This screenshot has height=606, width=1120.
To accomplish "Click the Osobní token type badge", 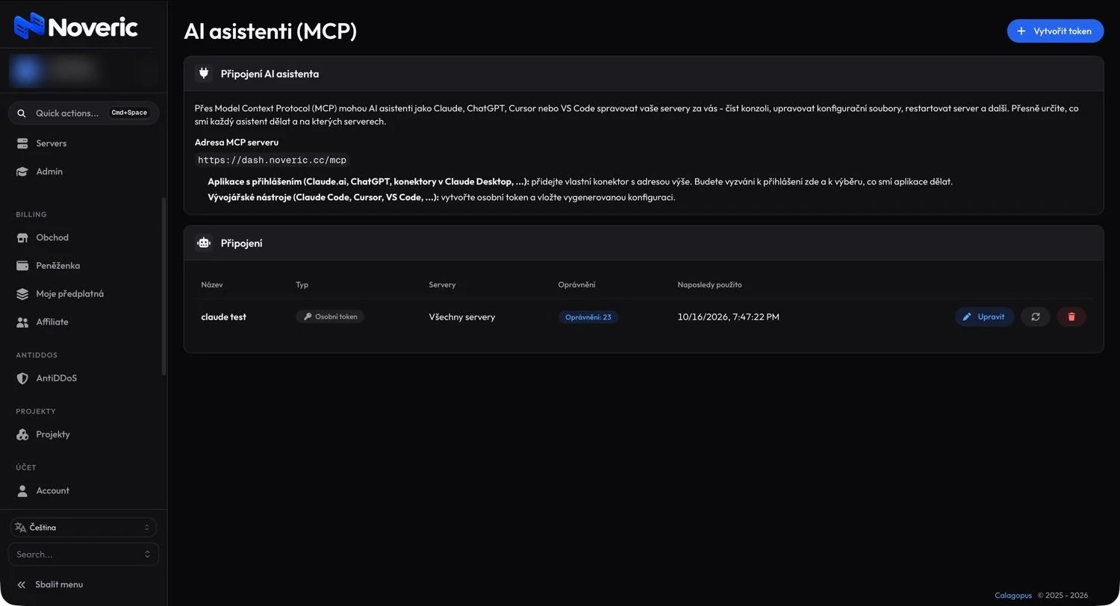I will 330,316.
